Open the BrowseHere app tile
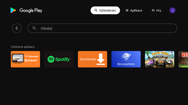Viewport: 188px width, 105px height. point(126,59)
